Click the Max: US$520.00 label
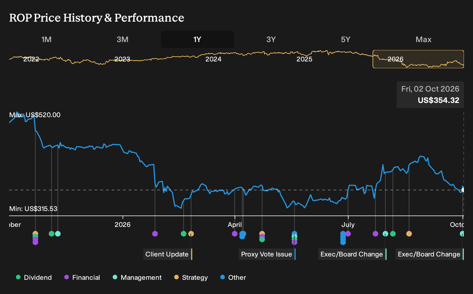This screenshot has width=473, height=294. pos(35,115)
